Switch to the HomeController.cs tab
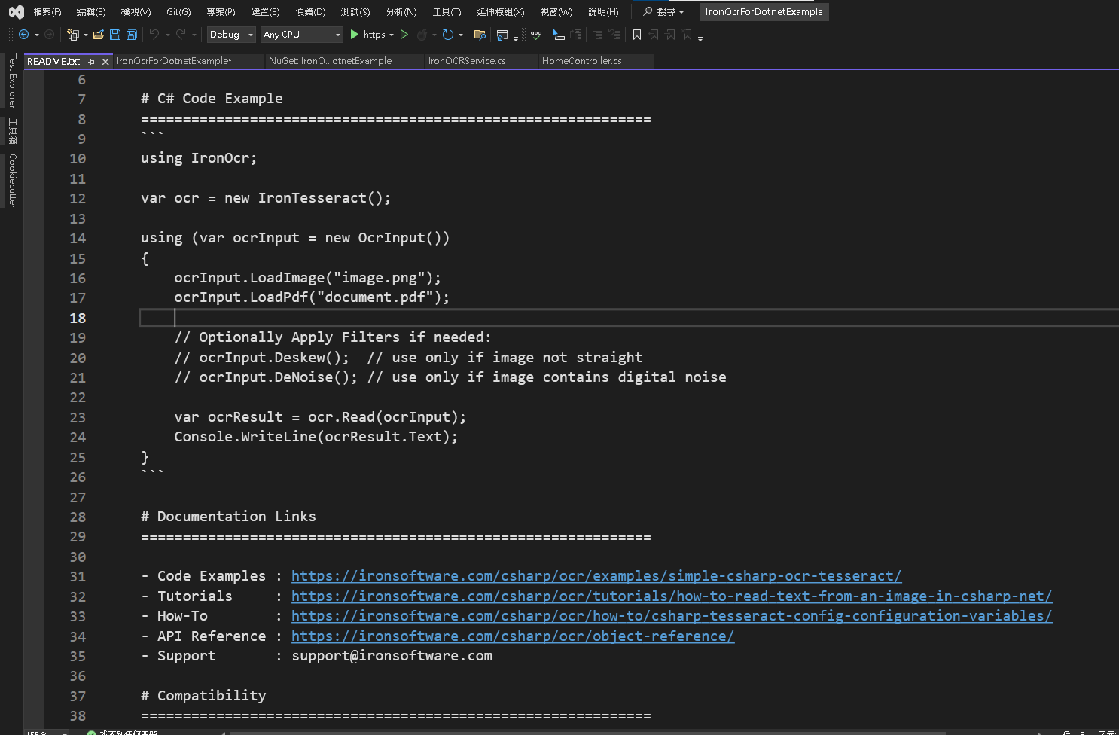Screen dimensions: 1119x735 tap(581, 61)
